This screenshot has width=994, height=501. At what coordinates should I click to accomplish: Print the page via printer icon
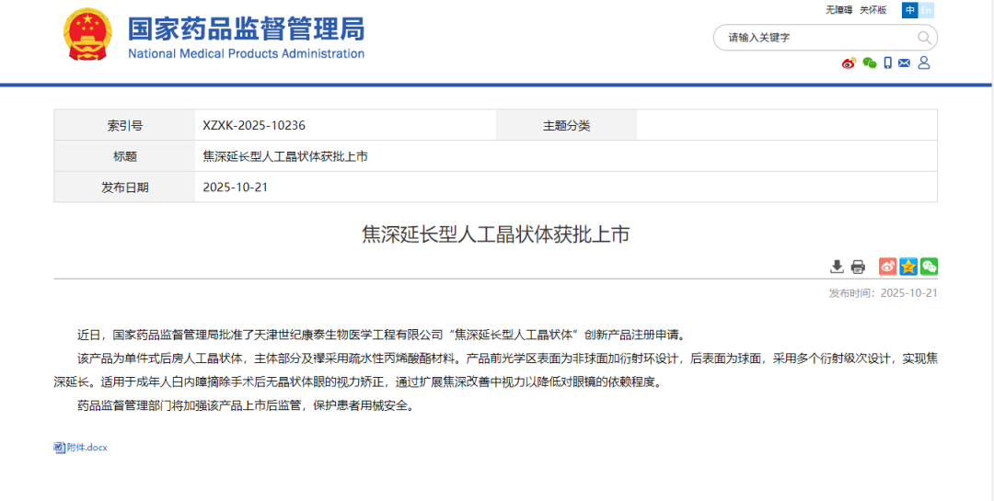(x=858, y=267)
